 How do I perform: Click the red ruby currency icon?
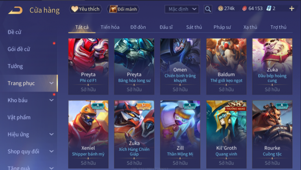[244, 8]
